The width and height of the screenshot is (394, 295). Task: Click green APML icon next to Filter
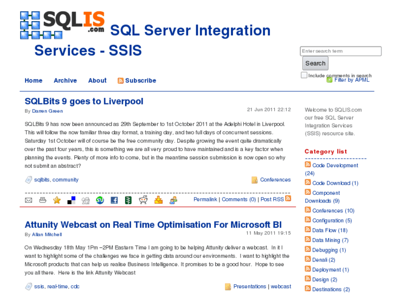(x=330, y=80)
